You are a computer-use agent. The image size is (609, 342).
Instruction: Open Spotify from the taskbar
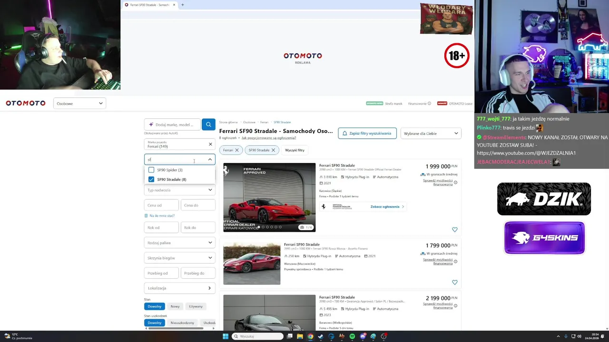pos(352,336)
